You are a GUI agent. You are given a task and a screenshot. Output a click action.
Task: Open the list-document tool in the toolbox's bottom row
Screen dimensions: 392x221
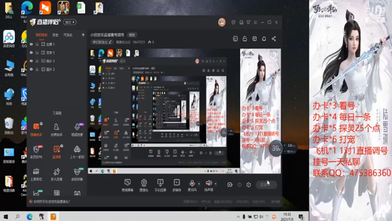pos(57,193)
